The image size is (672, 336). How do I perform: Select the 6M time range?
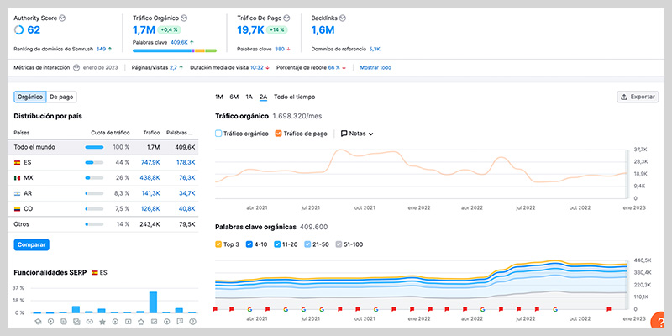point(234,97)
